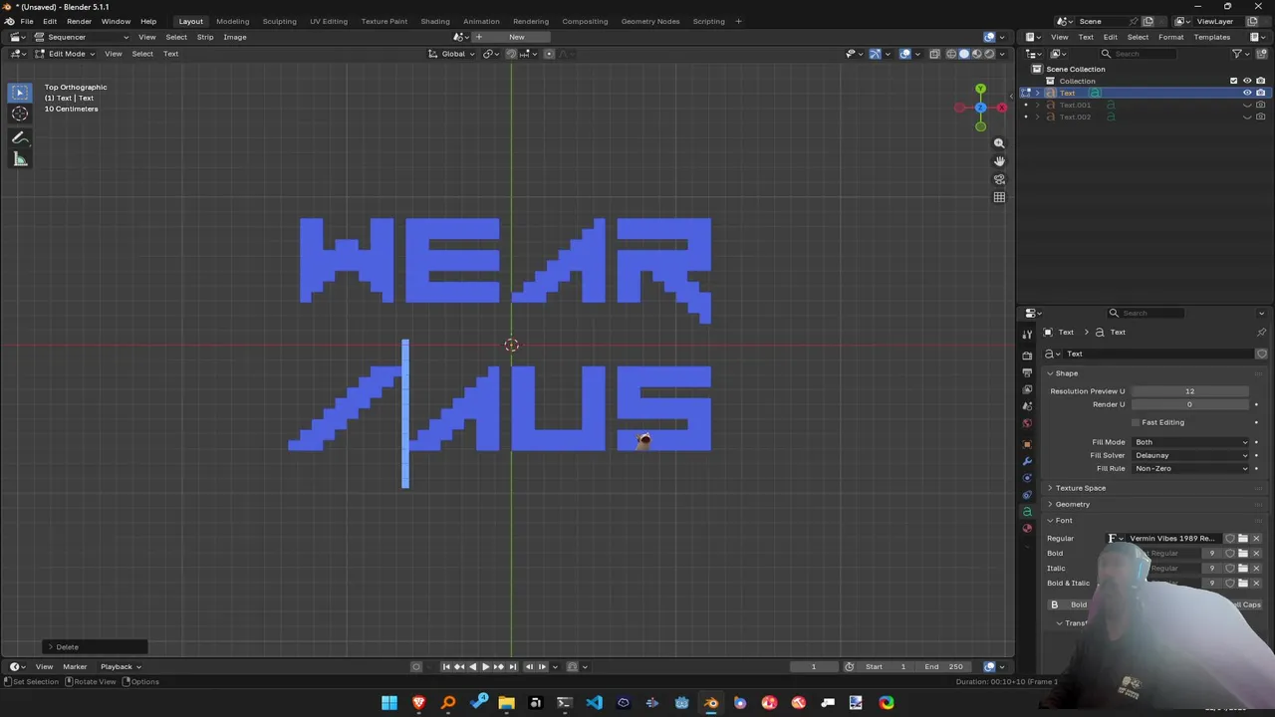Open the Object properties tab
The height and width of the screenshot is (717, 1275).
pos(1027,444)
